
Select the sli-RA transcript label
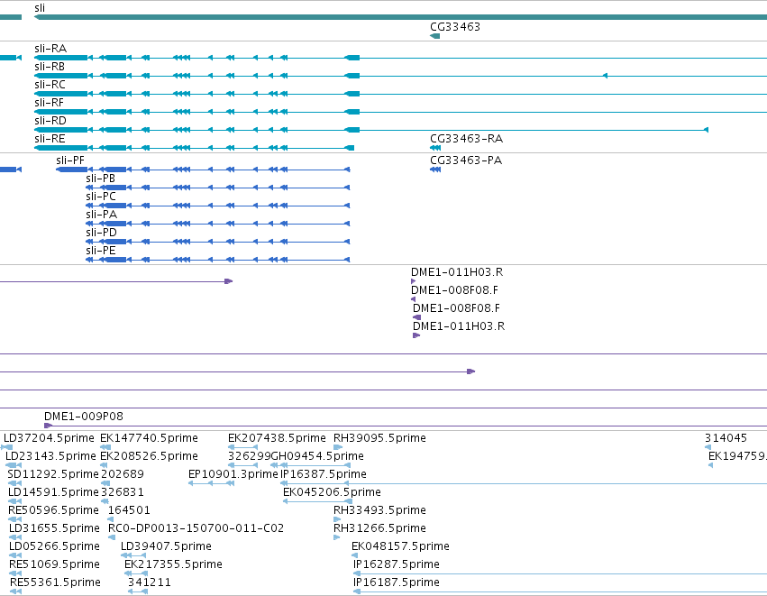pyautogui.click(x=50, y=49)
